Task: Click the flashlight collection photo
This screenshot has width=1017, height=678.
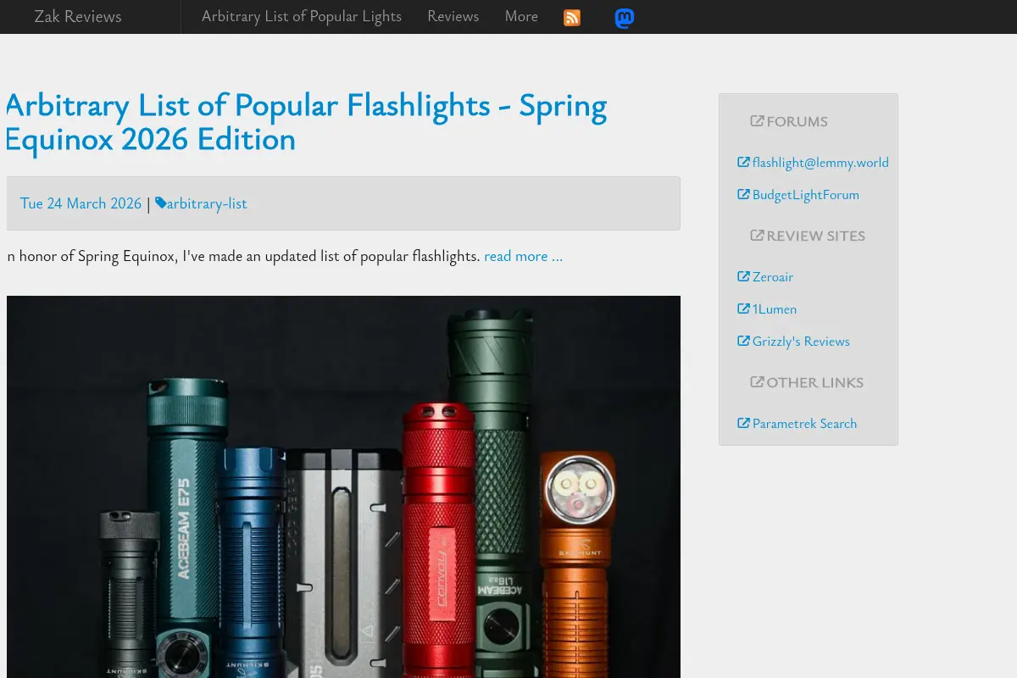Action: pos(343,486)
